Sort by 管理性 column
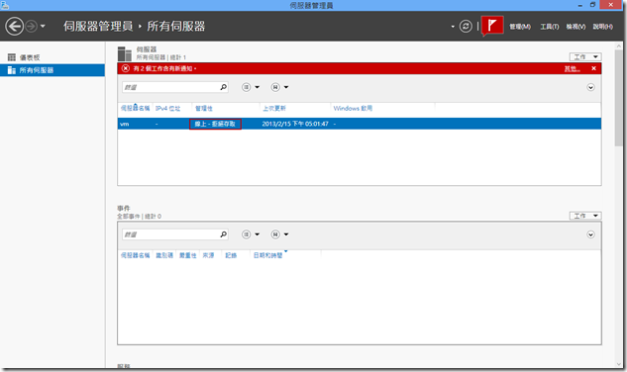This screenshot has width=627, height=372. 204,108
